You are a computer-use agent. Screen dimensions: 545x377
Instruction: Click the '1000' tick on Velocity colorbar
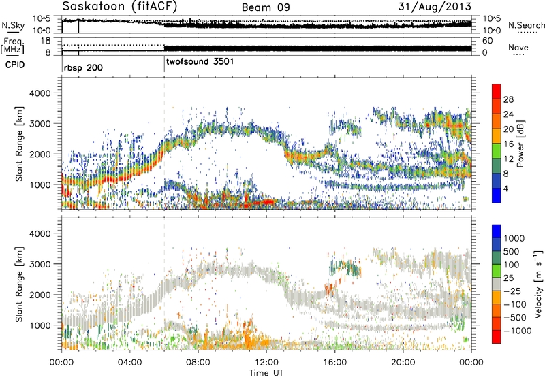(x=514, y=238)
